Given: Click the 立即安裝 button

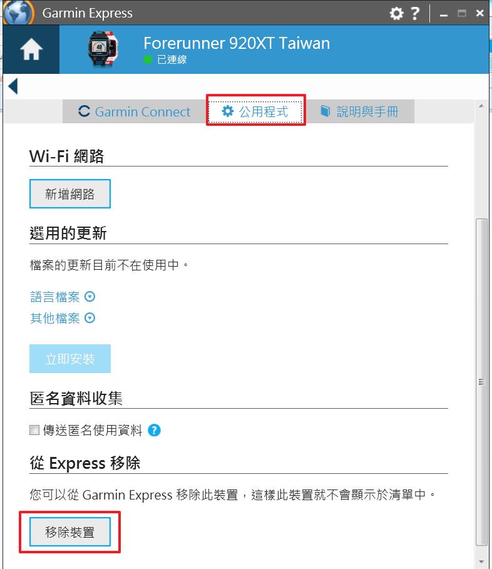Looking at the screenshot, I should (70, 359).
